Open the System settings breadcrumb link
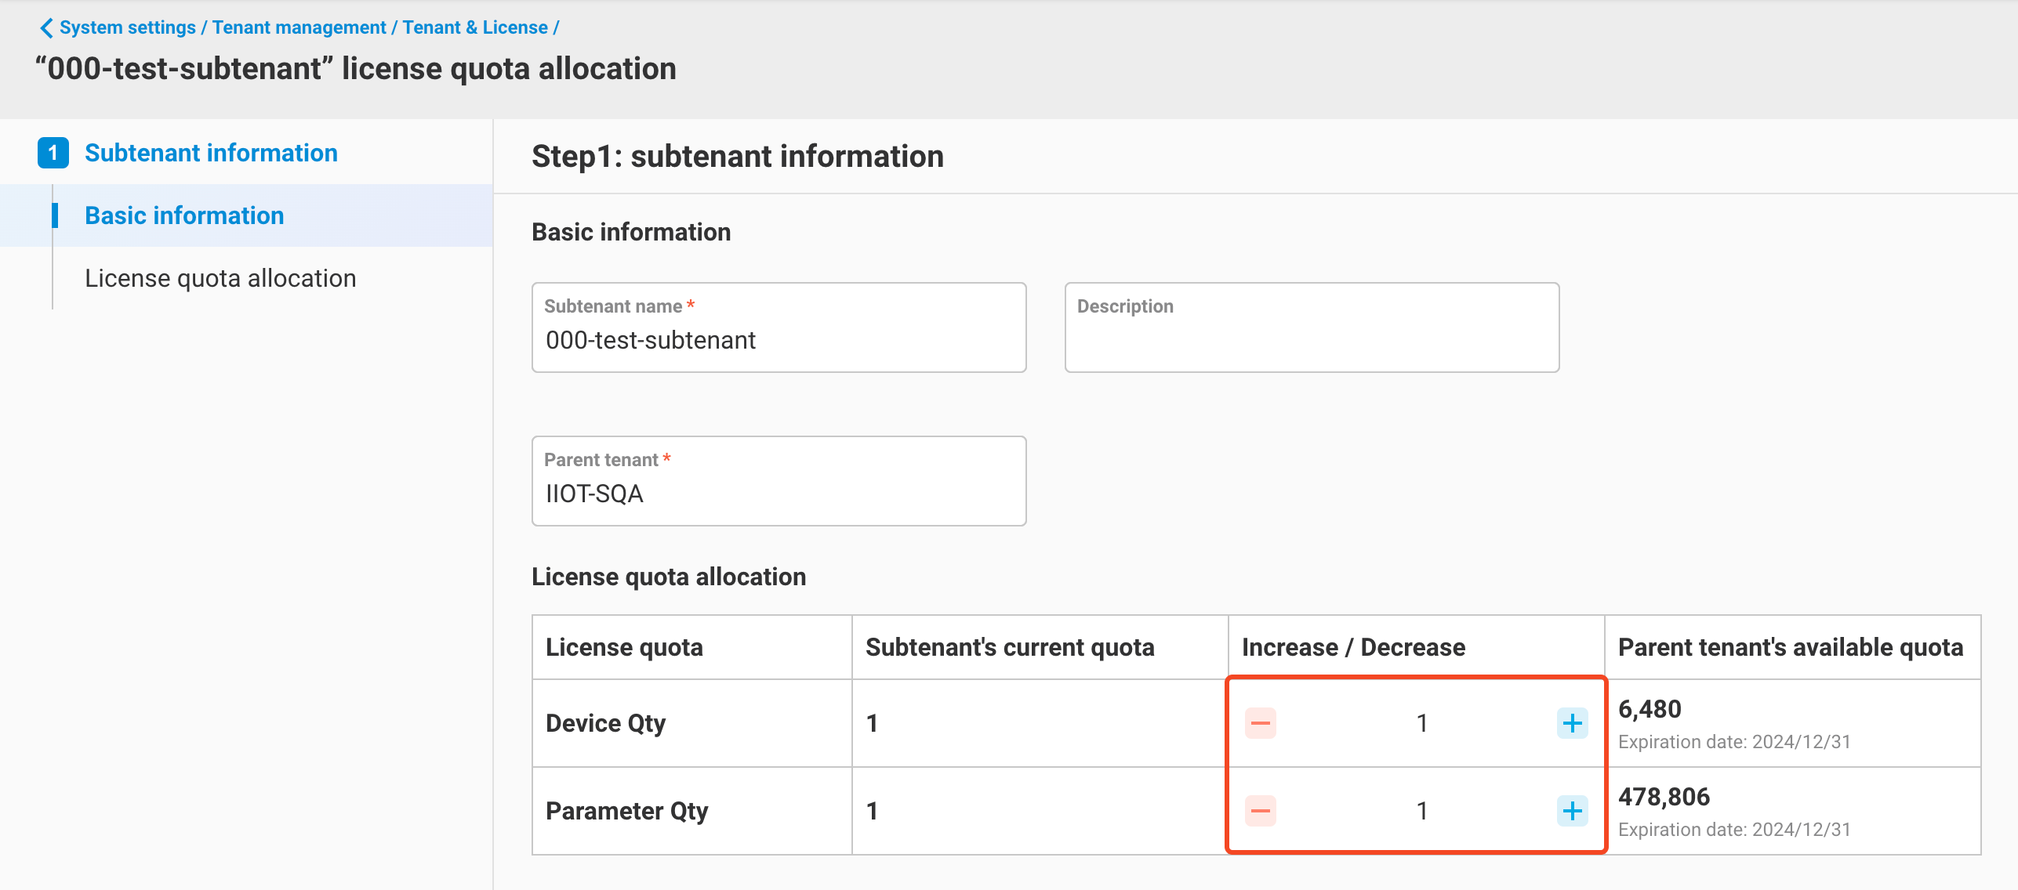The image size is (2018, 890). tap(128, 27)
